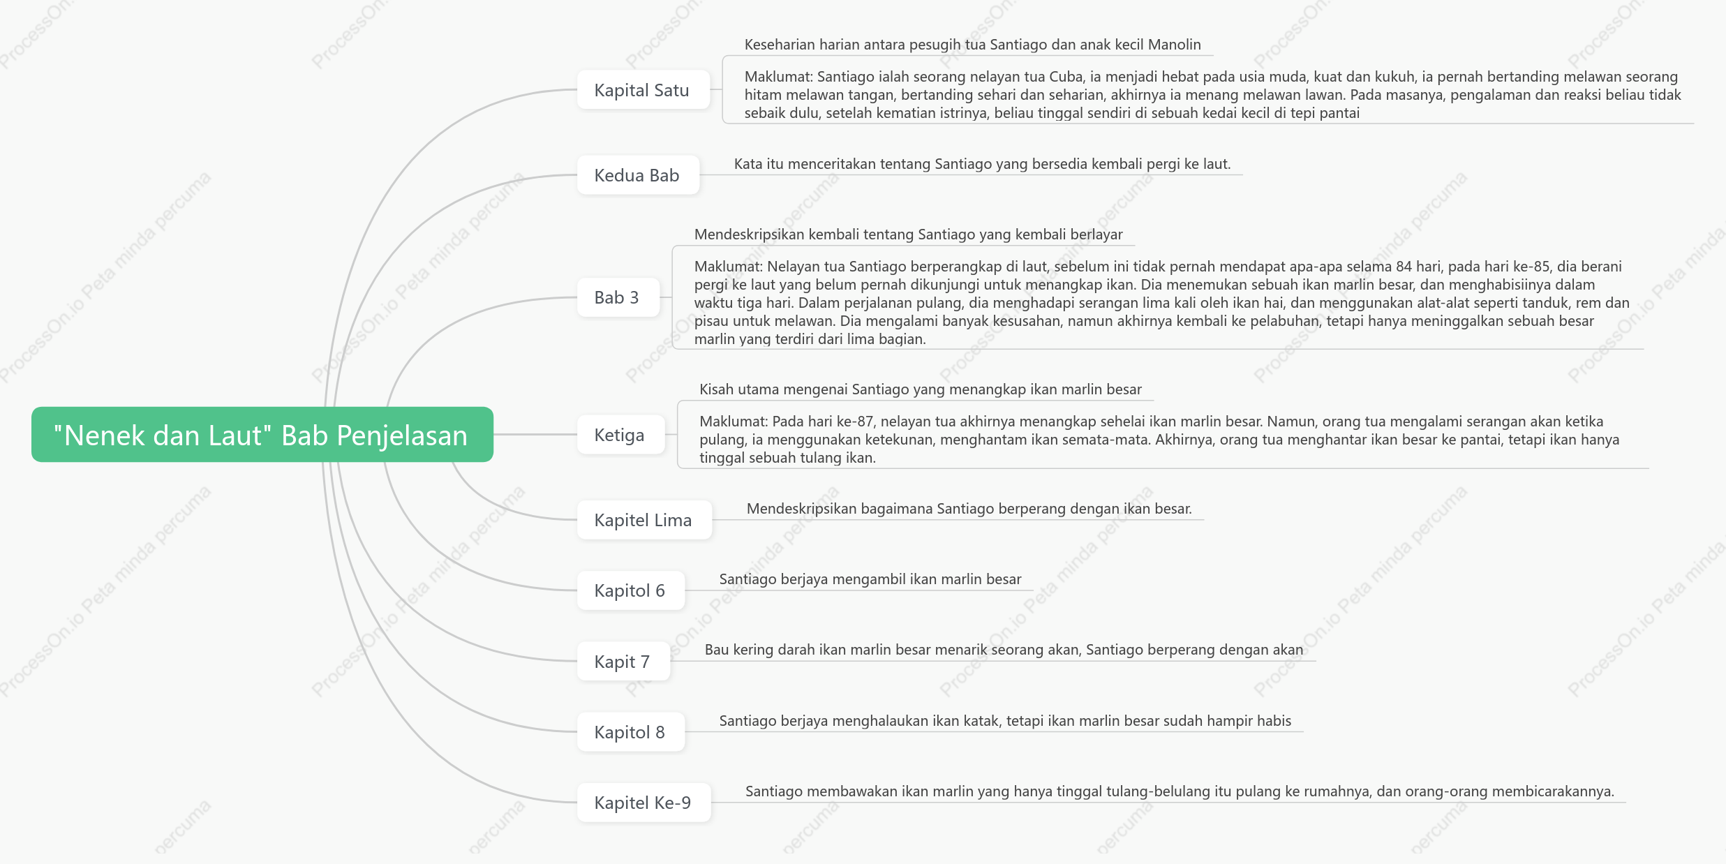
Task: Click the text about Santiago dan anak kecil Manolin
Action: click(972, 45)
